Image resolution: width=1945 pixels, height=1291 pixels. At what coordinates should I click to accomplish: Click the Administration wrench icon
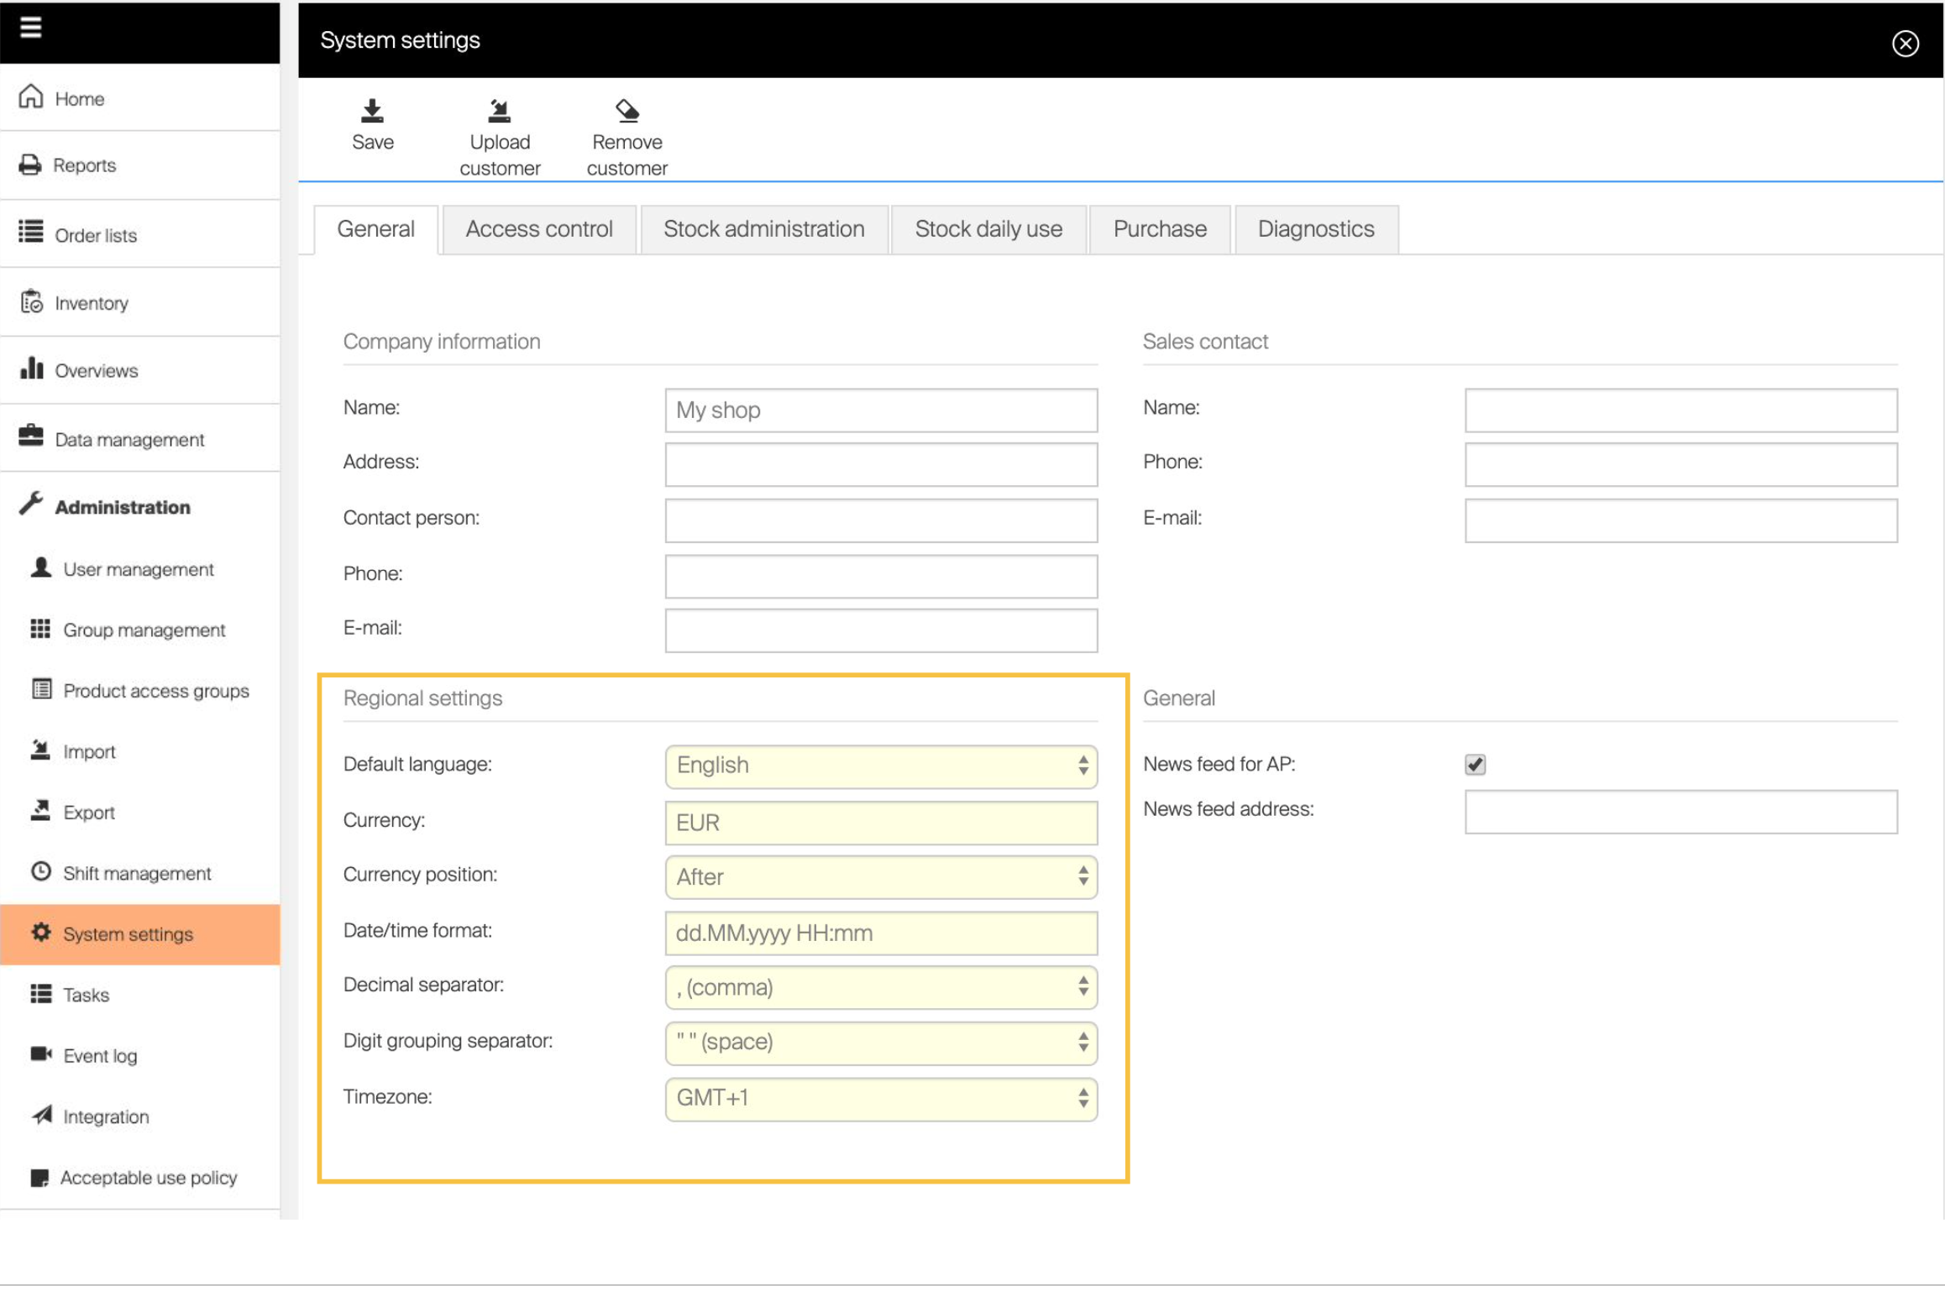tap(31, 504)
